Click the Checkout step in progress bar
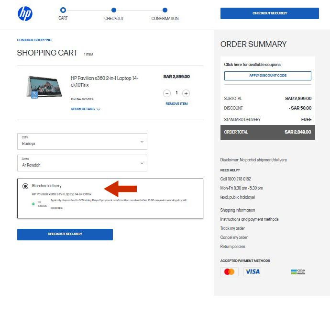 point(114,10)
